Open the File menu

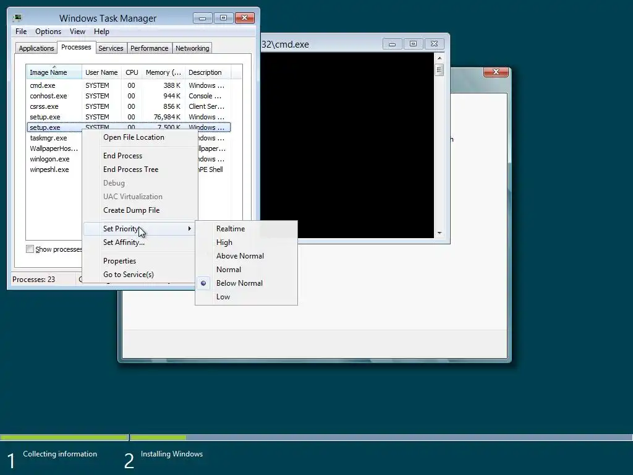click(21, 32)
